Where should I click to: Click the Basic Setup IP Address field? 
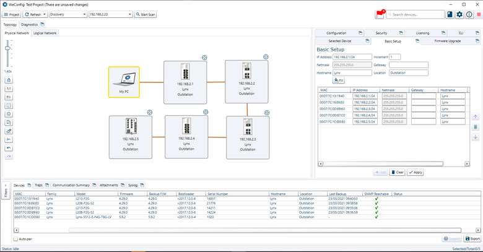tap(352, 57)
